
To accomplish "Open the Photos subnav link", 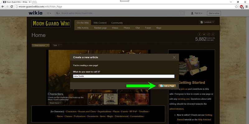I will coord(127,28).
